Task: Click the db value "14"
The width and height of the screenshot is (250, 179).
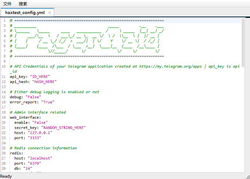Action: [x=28, y=168]
